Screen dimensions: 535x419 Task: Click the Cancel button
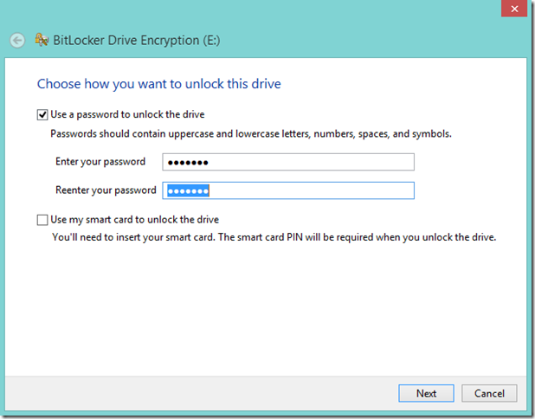click(x=489, y=393)
